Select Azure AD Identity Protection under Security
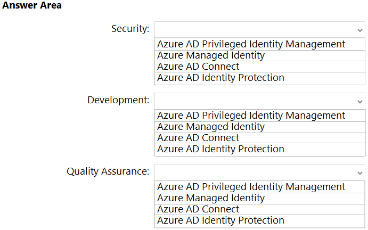This screenshot has width=368, height=230. [220, 78]
